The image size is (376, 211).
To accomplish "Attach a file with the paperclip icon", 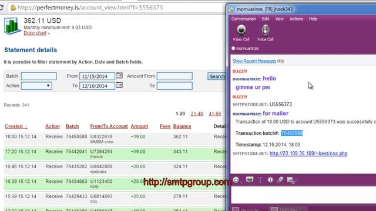I will pyautogui.click(x=280, y=180).
